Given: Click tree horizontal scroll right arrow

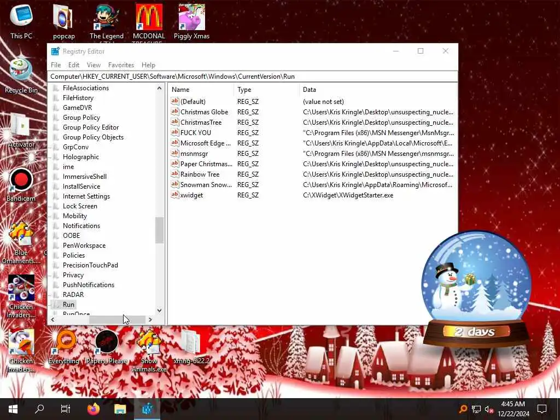Looking at the screenshot, I should pyautogui.click(x=150, y=319).
